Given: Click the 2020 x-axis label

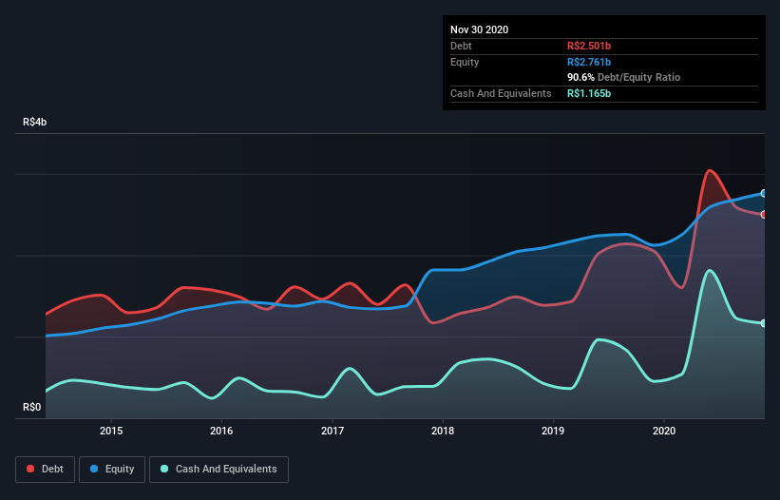Looking at the screenshot, I should 664,431.
